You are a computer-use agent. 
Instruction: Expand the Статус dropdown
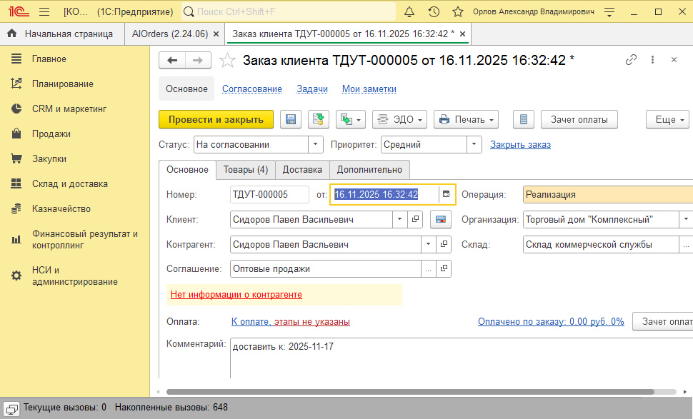click(x=316, y=144)
